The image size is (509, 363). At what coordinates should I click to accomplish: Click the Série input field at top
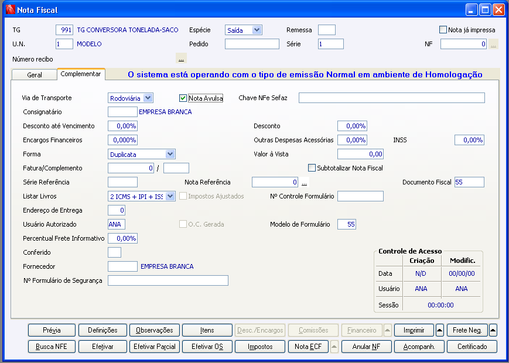click(x=331, y=44)
